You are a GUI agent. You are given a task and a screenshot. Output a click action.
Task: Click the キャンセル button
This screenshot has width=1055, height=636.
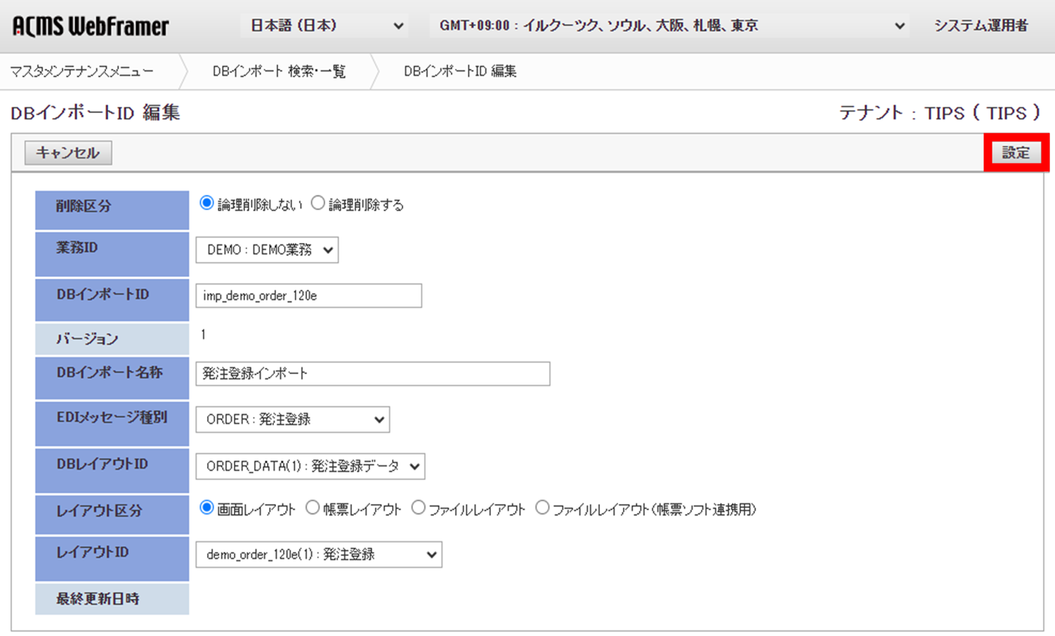(67, 152)
